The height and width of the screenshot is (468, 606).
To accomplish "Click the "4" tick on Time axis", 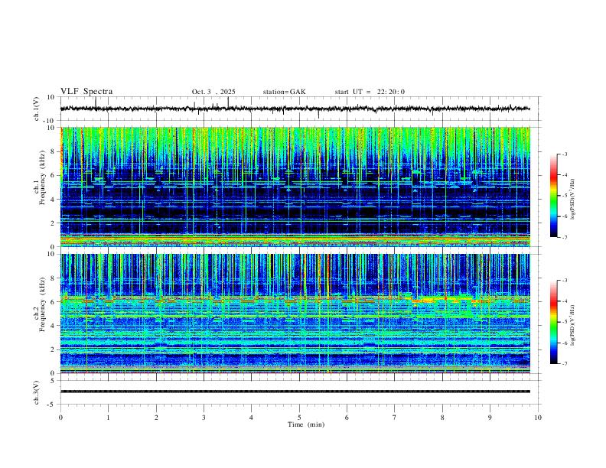I will point(251,418).
